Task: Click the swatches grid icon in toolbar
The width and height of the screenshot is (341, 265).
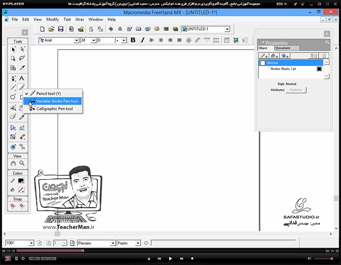Action: (166, 29)
